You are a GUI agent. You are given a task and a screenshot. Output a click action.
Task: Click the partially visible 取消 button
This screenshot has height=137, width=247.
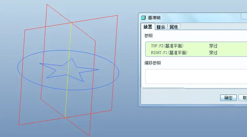[243, 98]
